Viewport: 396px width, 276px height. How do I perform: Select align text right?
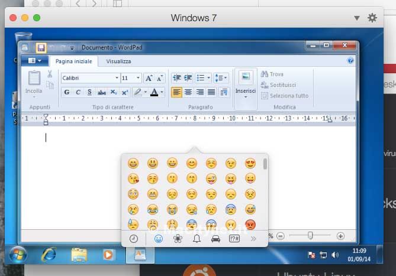199,92
